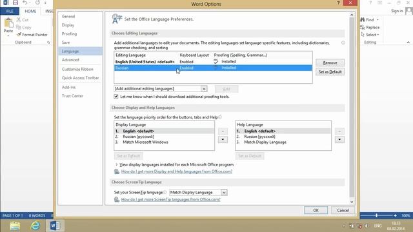The width and height of the screenshot is (413, 232).
Task: Click Set as Default for editing language
Action: [x=330, y=72]
